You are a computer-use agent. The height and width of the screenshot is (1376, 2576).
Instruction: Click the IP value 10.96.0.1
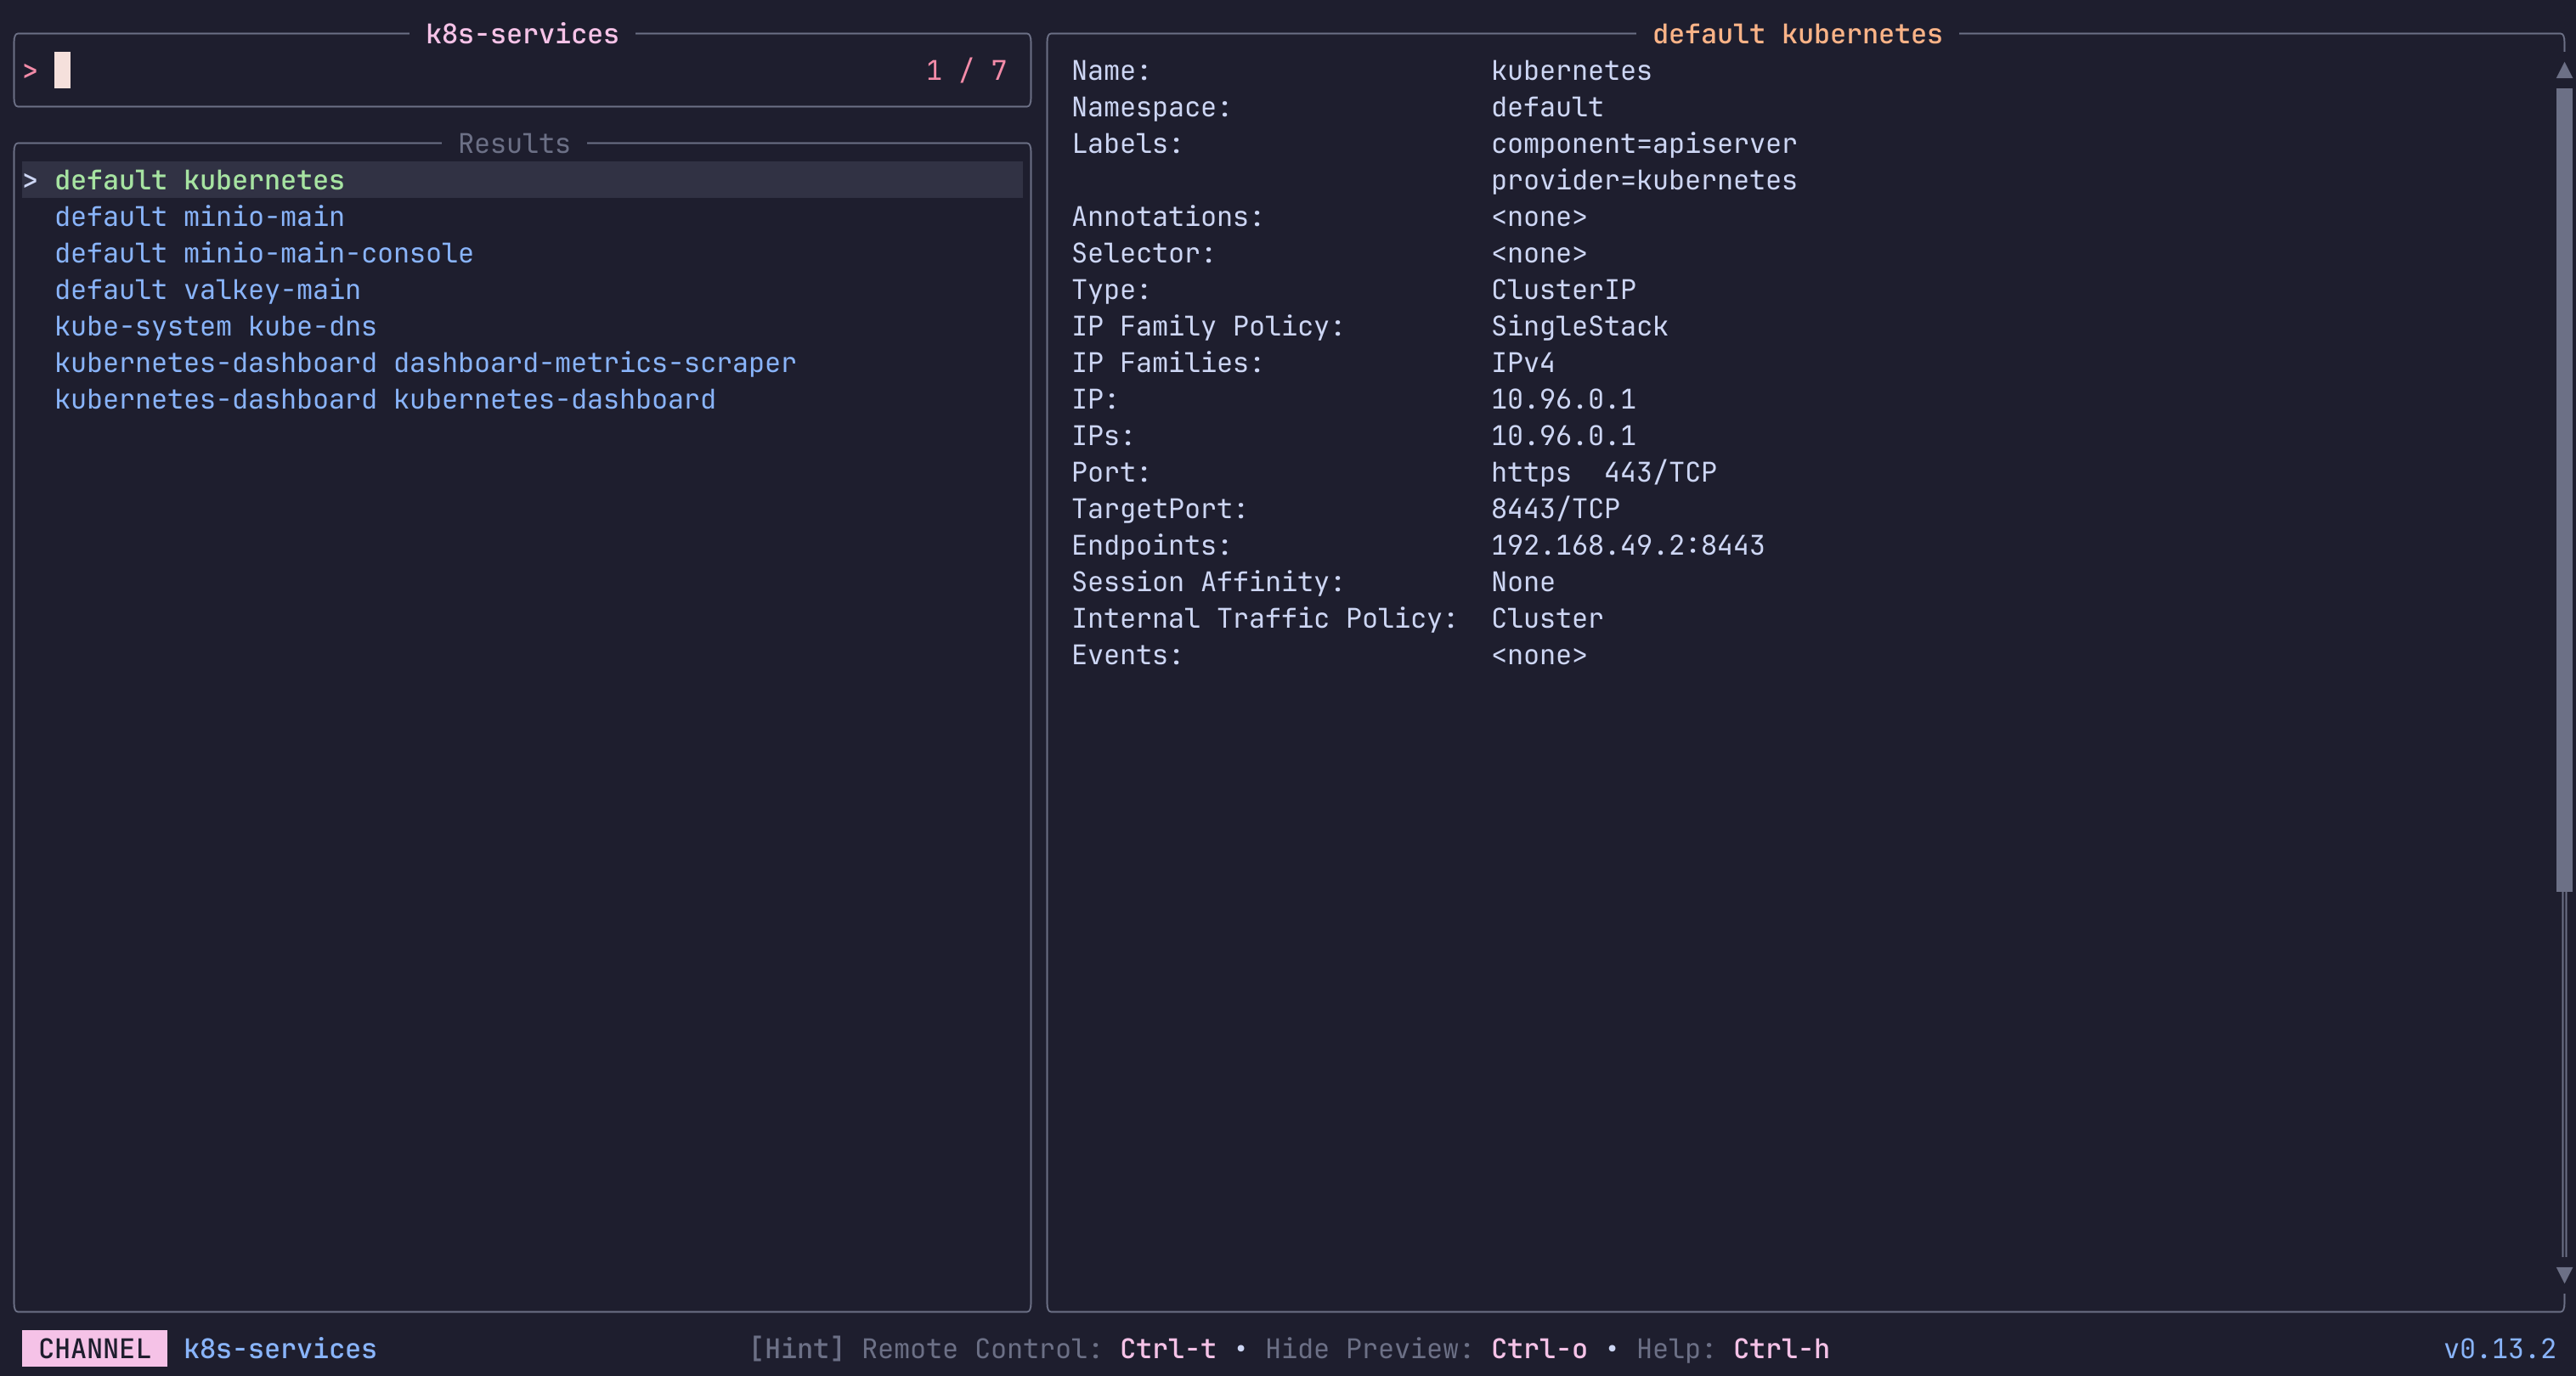(x=1563, y=399)
